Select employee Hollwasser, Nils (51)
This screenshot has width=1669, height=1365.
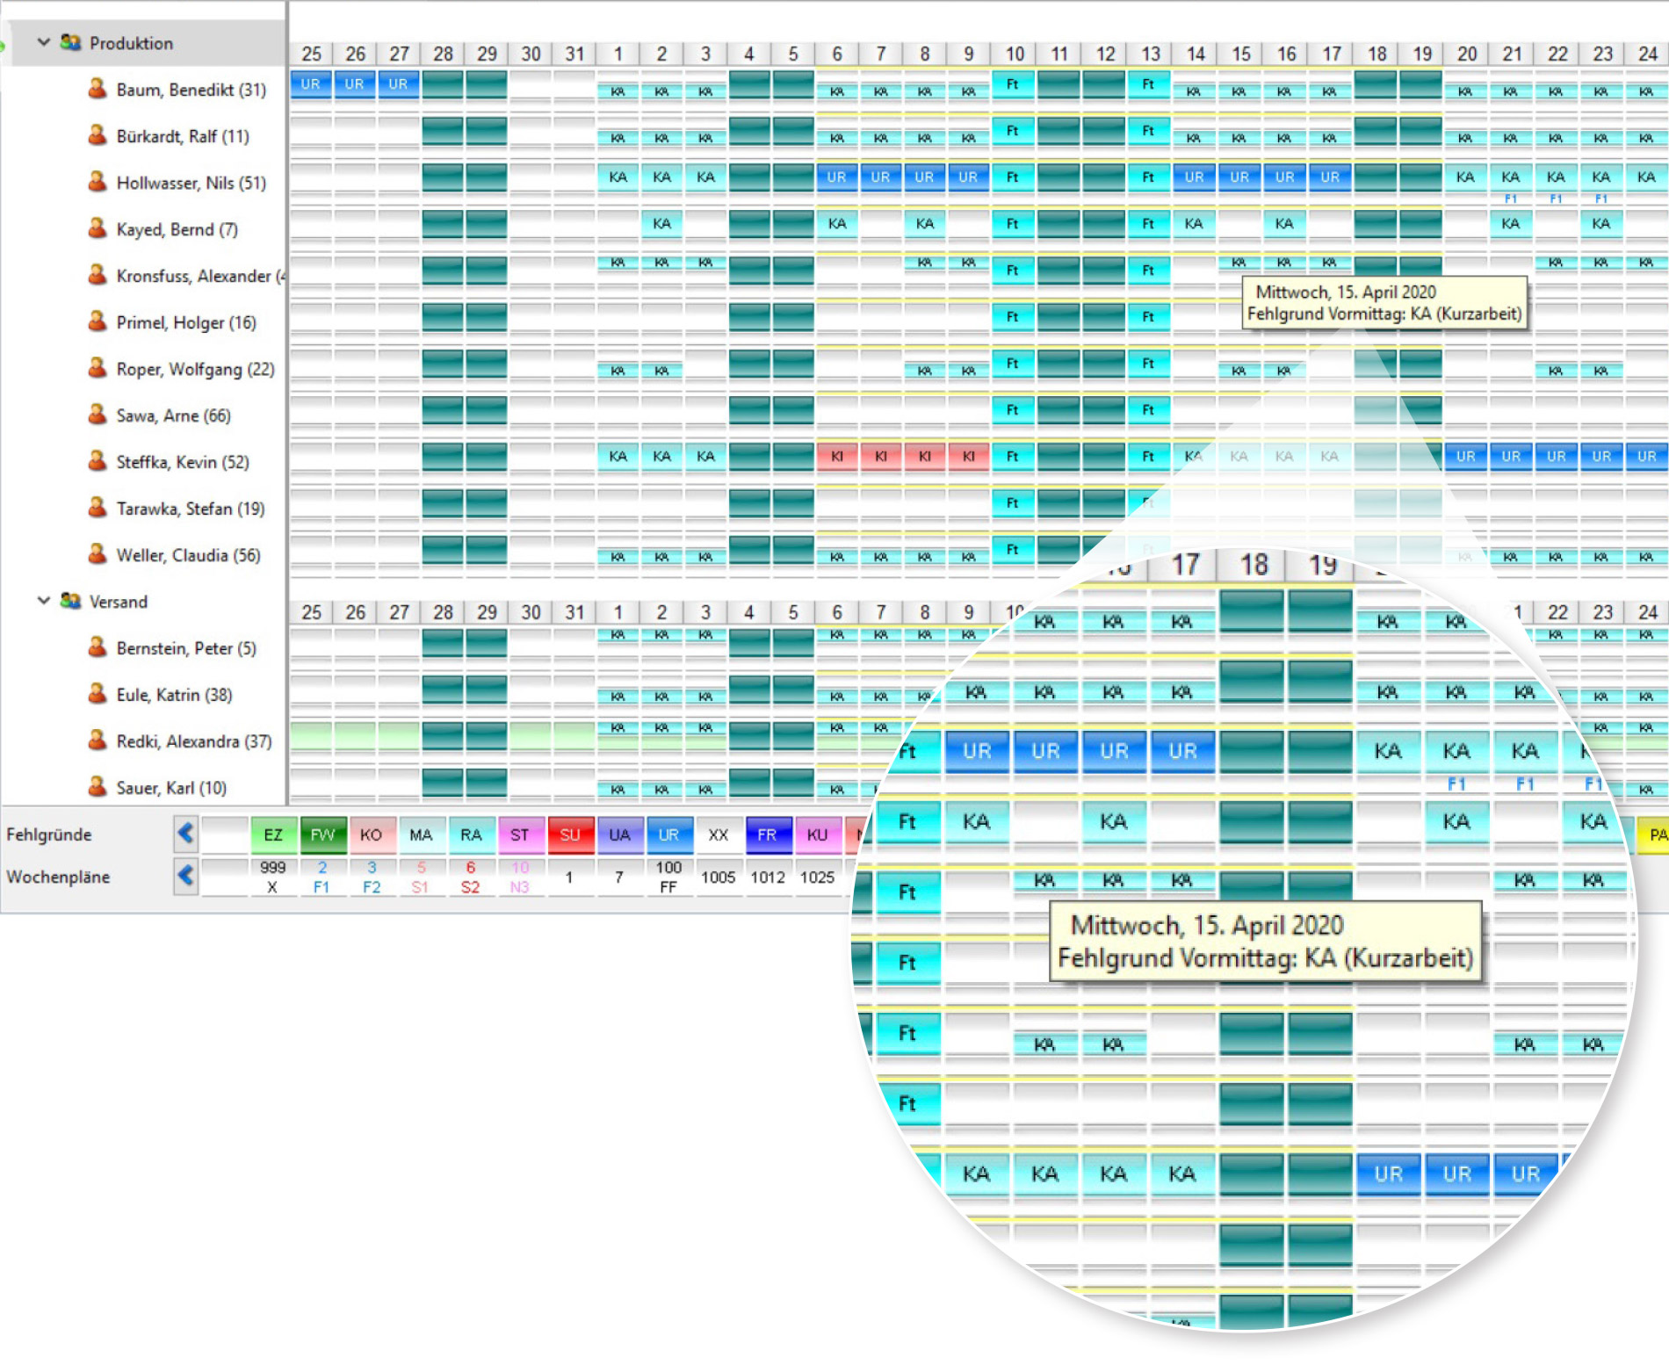pos(191,183)
